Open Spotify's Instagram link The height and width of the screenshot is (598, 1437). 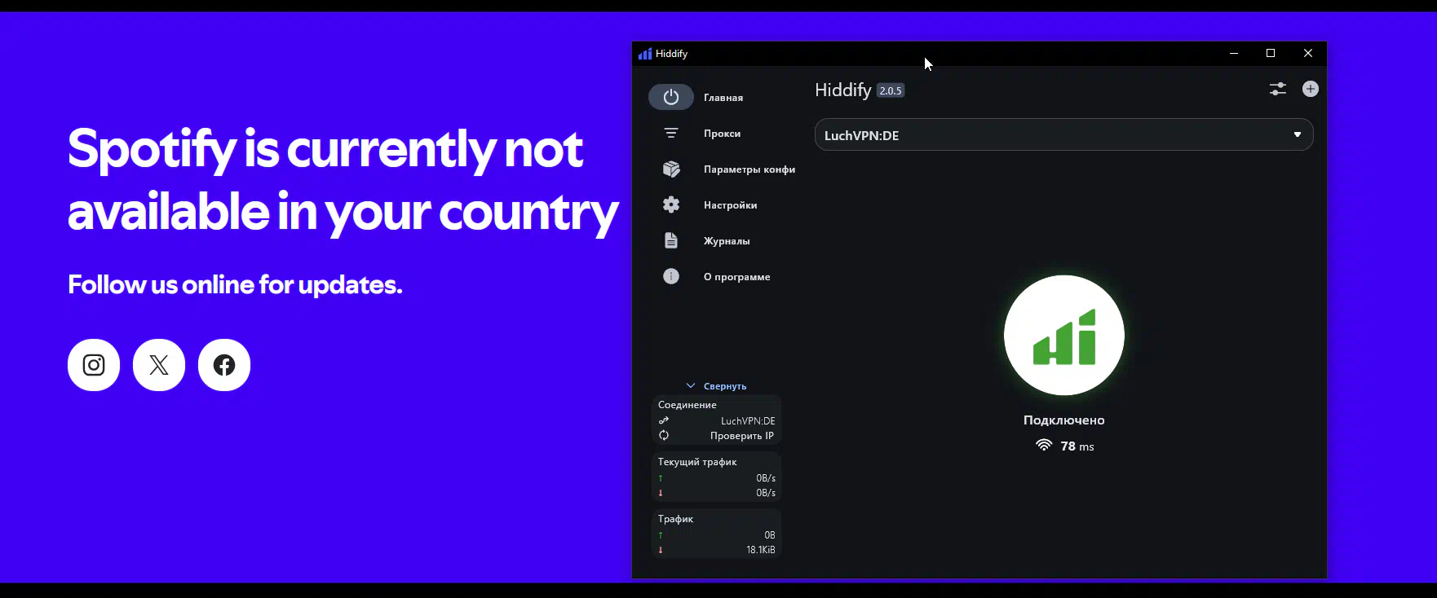[94, 365]
